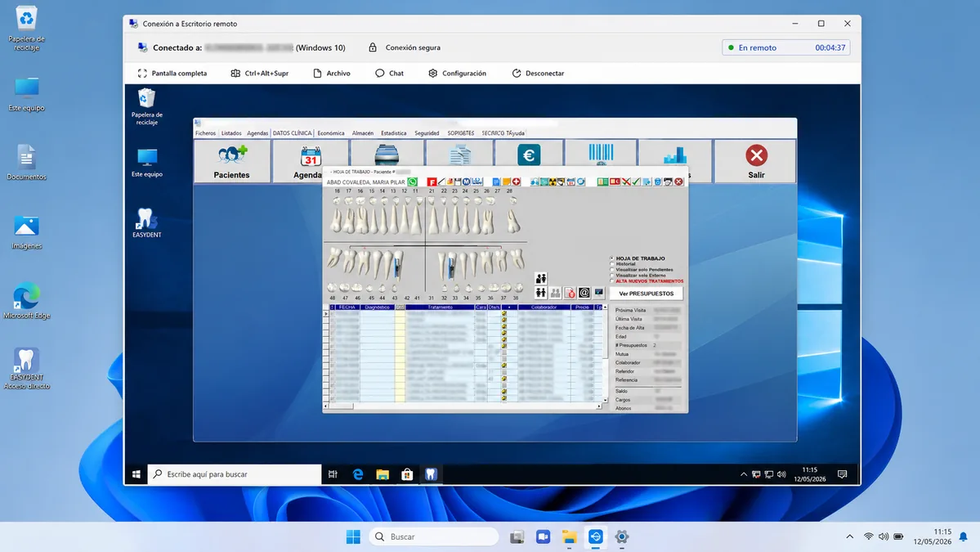Open EASYDENT shortcut on remote desktop
This screenshot has height=552, width=980.
(x=147, y=223)
